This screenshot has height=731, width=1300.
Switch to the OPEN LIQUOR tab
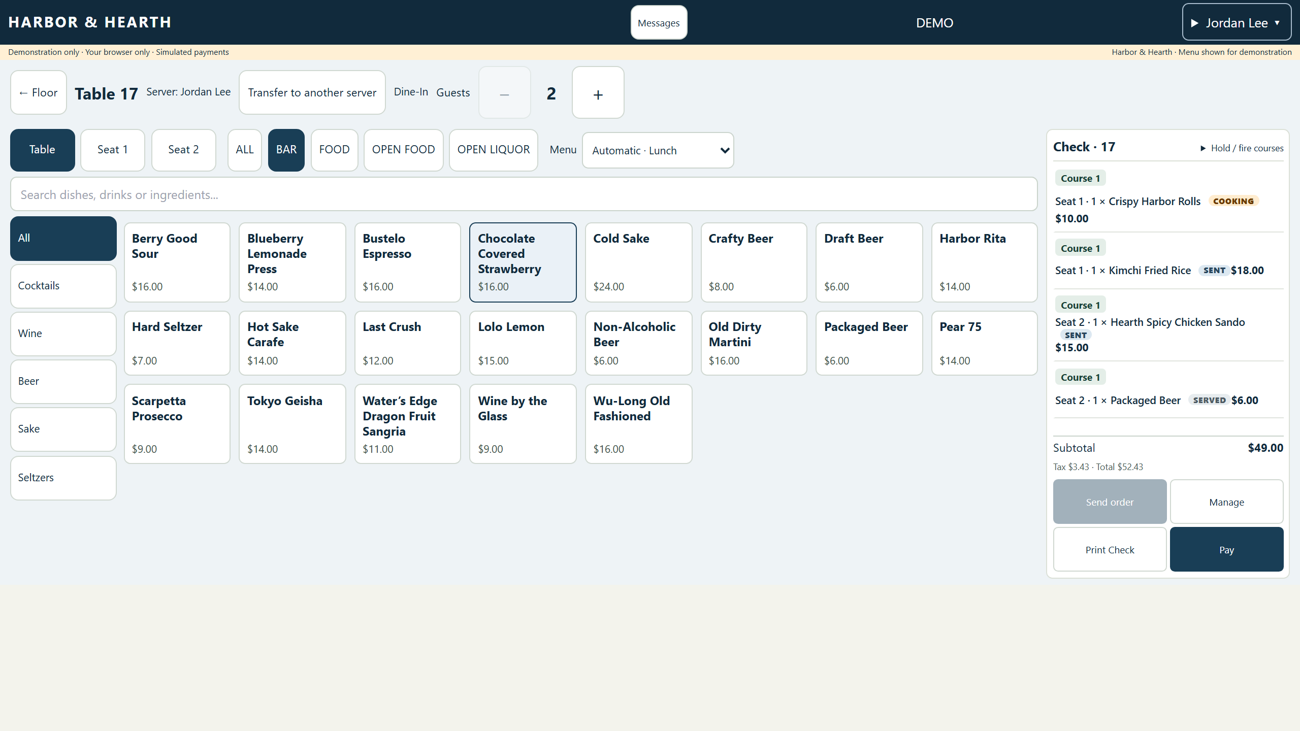click(494, 150)
